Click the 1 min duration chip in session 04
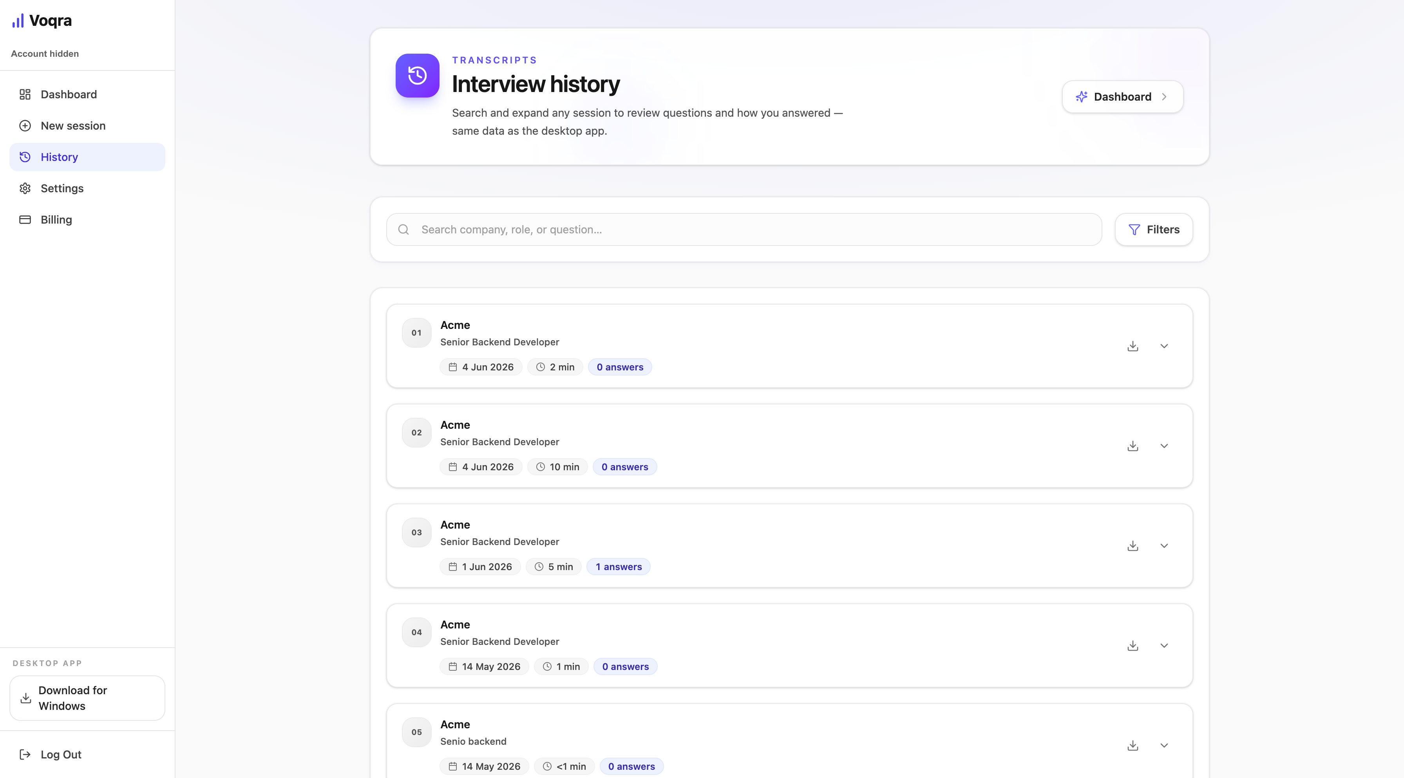The height and width of the screenshot is (778, 1404). (x=561, y=666)
